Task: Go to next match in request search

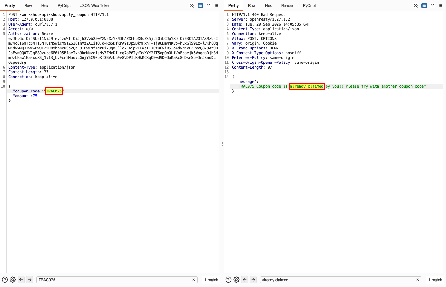Action: coord(30,280)
